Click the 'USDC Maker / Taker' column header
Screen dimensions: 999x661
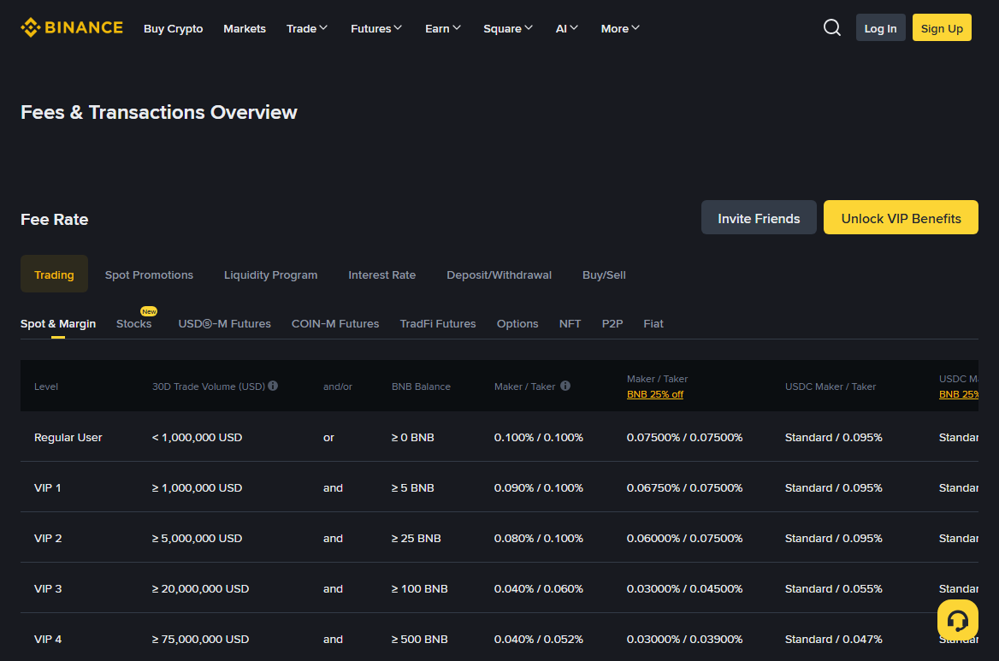tap(831, 387)
